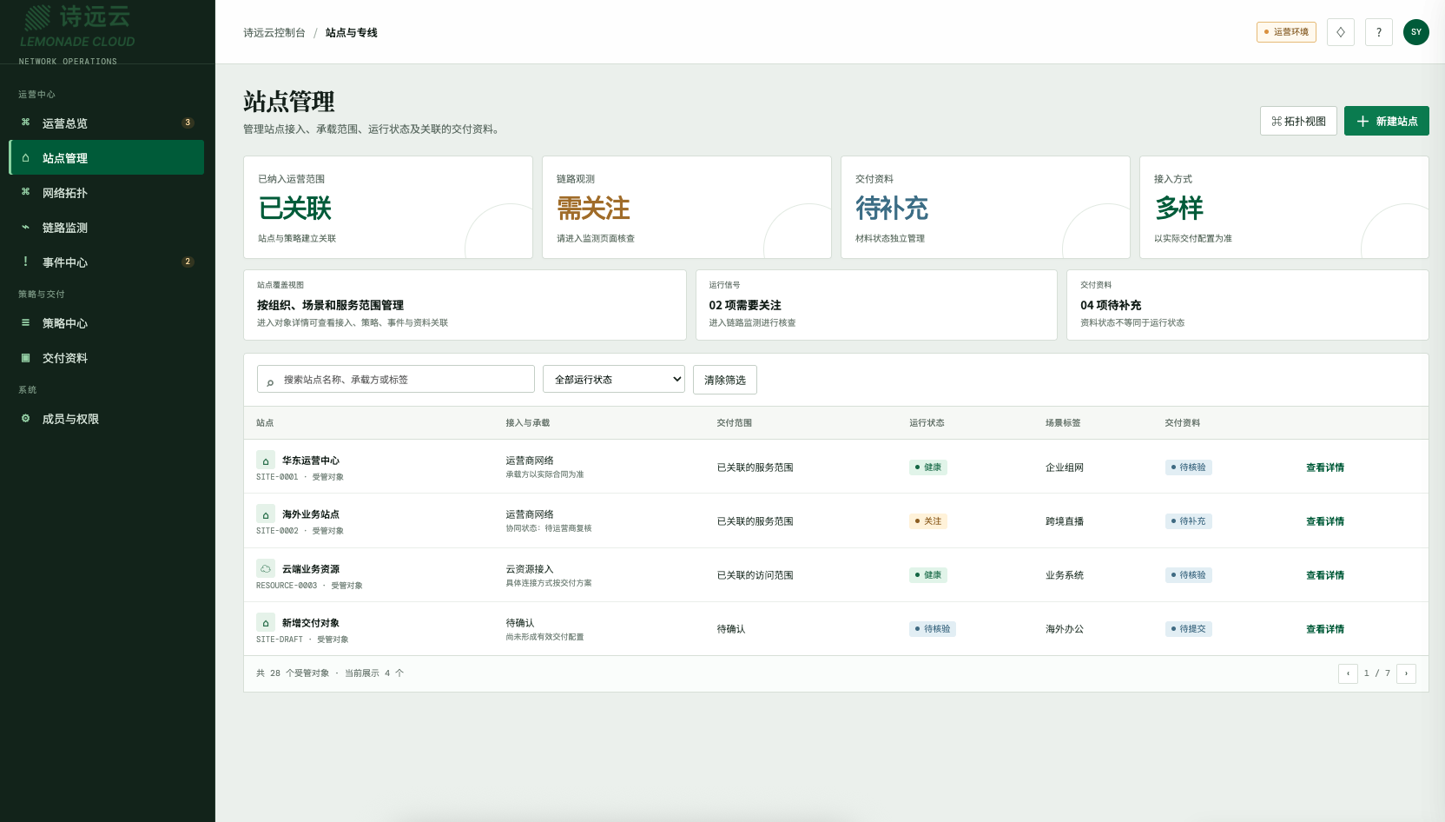Open the 04 项待补充 panel
The image size is (1445, 822).
point(1248,305)
